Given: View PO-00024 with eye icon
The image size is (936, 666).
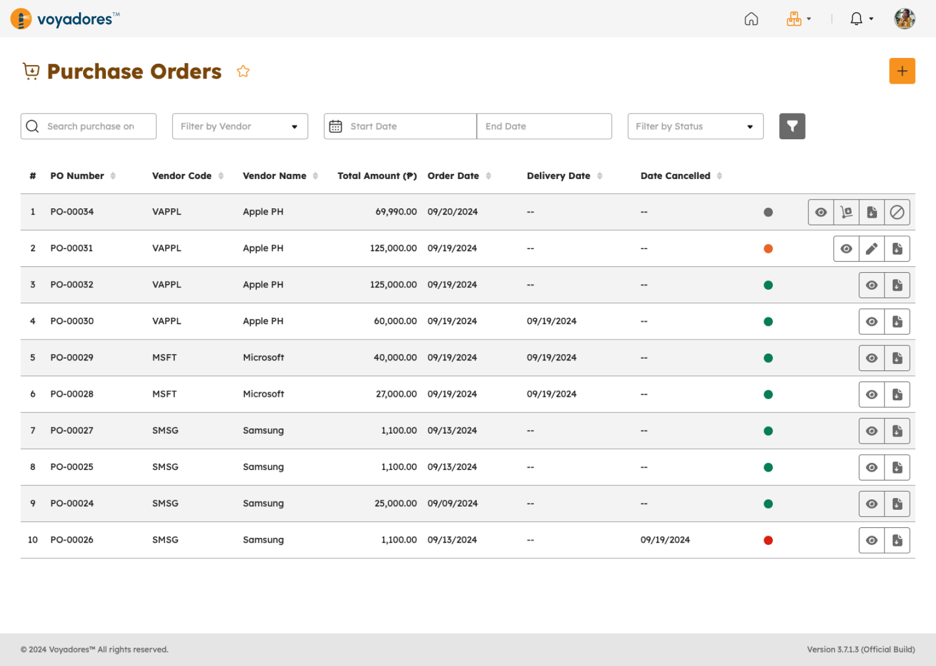Looking at the screenshot, I should (x=872, y=504).
